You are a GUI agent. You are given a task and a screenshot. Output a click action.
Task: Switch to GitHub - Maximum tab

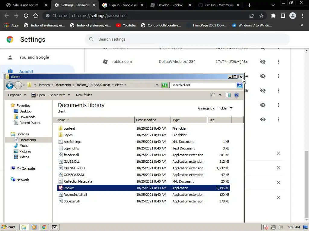click(x=219, y=5)
